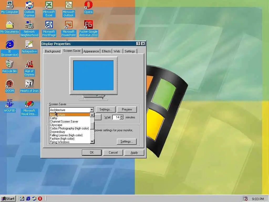Switch to the Effects tab
The height and width of the screenshot is (202, 269).
106,51
